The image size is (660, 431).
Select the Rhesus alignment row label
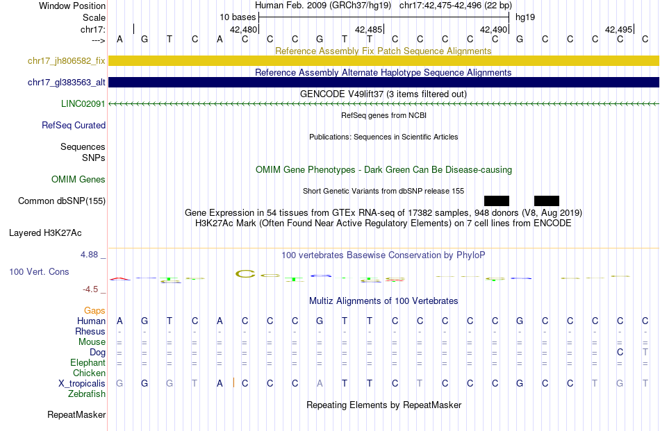pyautogui.click(x=90, y=331)
